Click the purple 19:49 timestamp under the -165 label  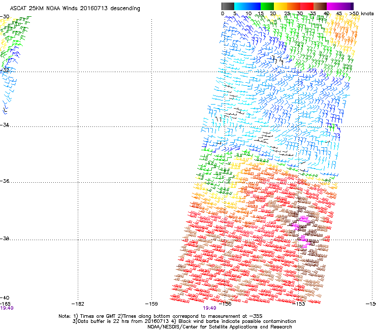pyautogui.click(x=7, y=308)
